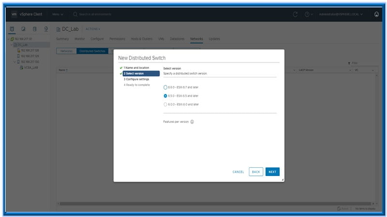The height and width of the screenshot is (217, 387).
Task: Open the Hosts and Clusters inventory icon
Action: 12,29
